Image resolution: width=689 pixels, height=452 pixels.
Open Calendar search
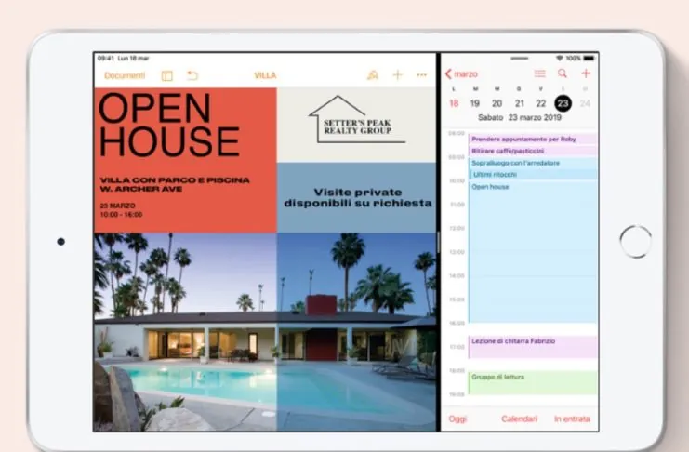point(563,73)
